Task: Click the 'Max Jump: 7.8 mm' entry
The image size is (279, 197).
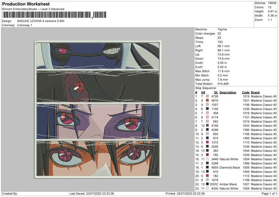Action: pyautogui.click(x=211, y=79)
